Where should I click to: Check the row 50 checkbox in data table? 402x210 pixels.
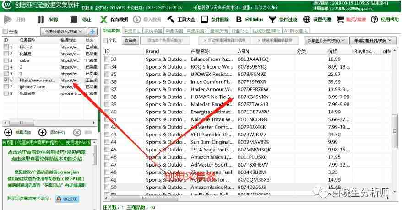pos(107,187)
